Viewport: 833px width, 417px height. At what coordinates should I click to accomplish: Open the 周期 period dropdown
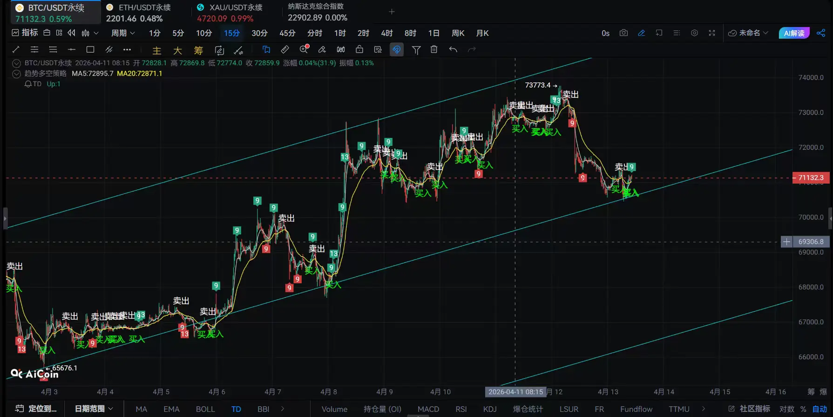(123, 33)
